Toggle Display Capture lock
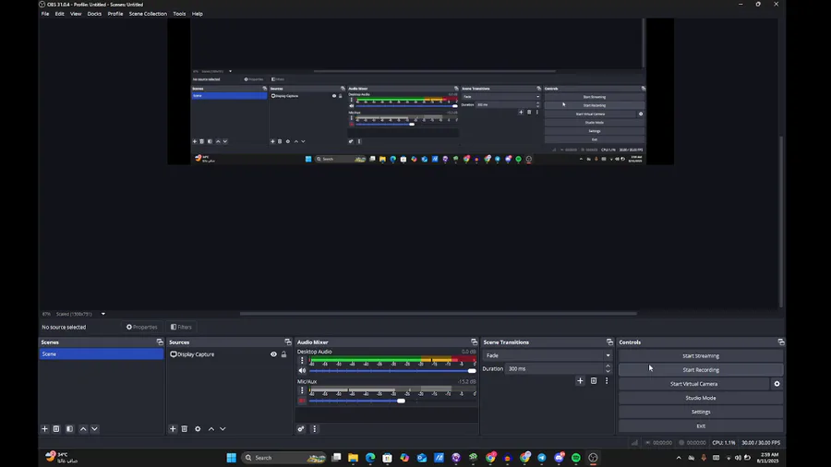Image resolution: width=831 pixels, height=467 pixels. pyautogui.click(x=283, y=354)
